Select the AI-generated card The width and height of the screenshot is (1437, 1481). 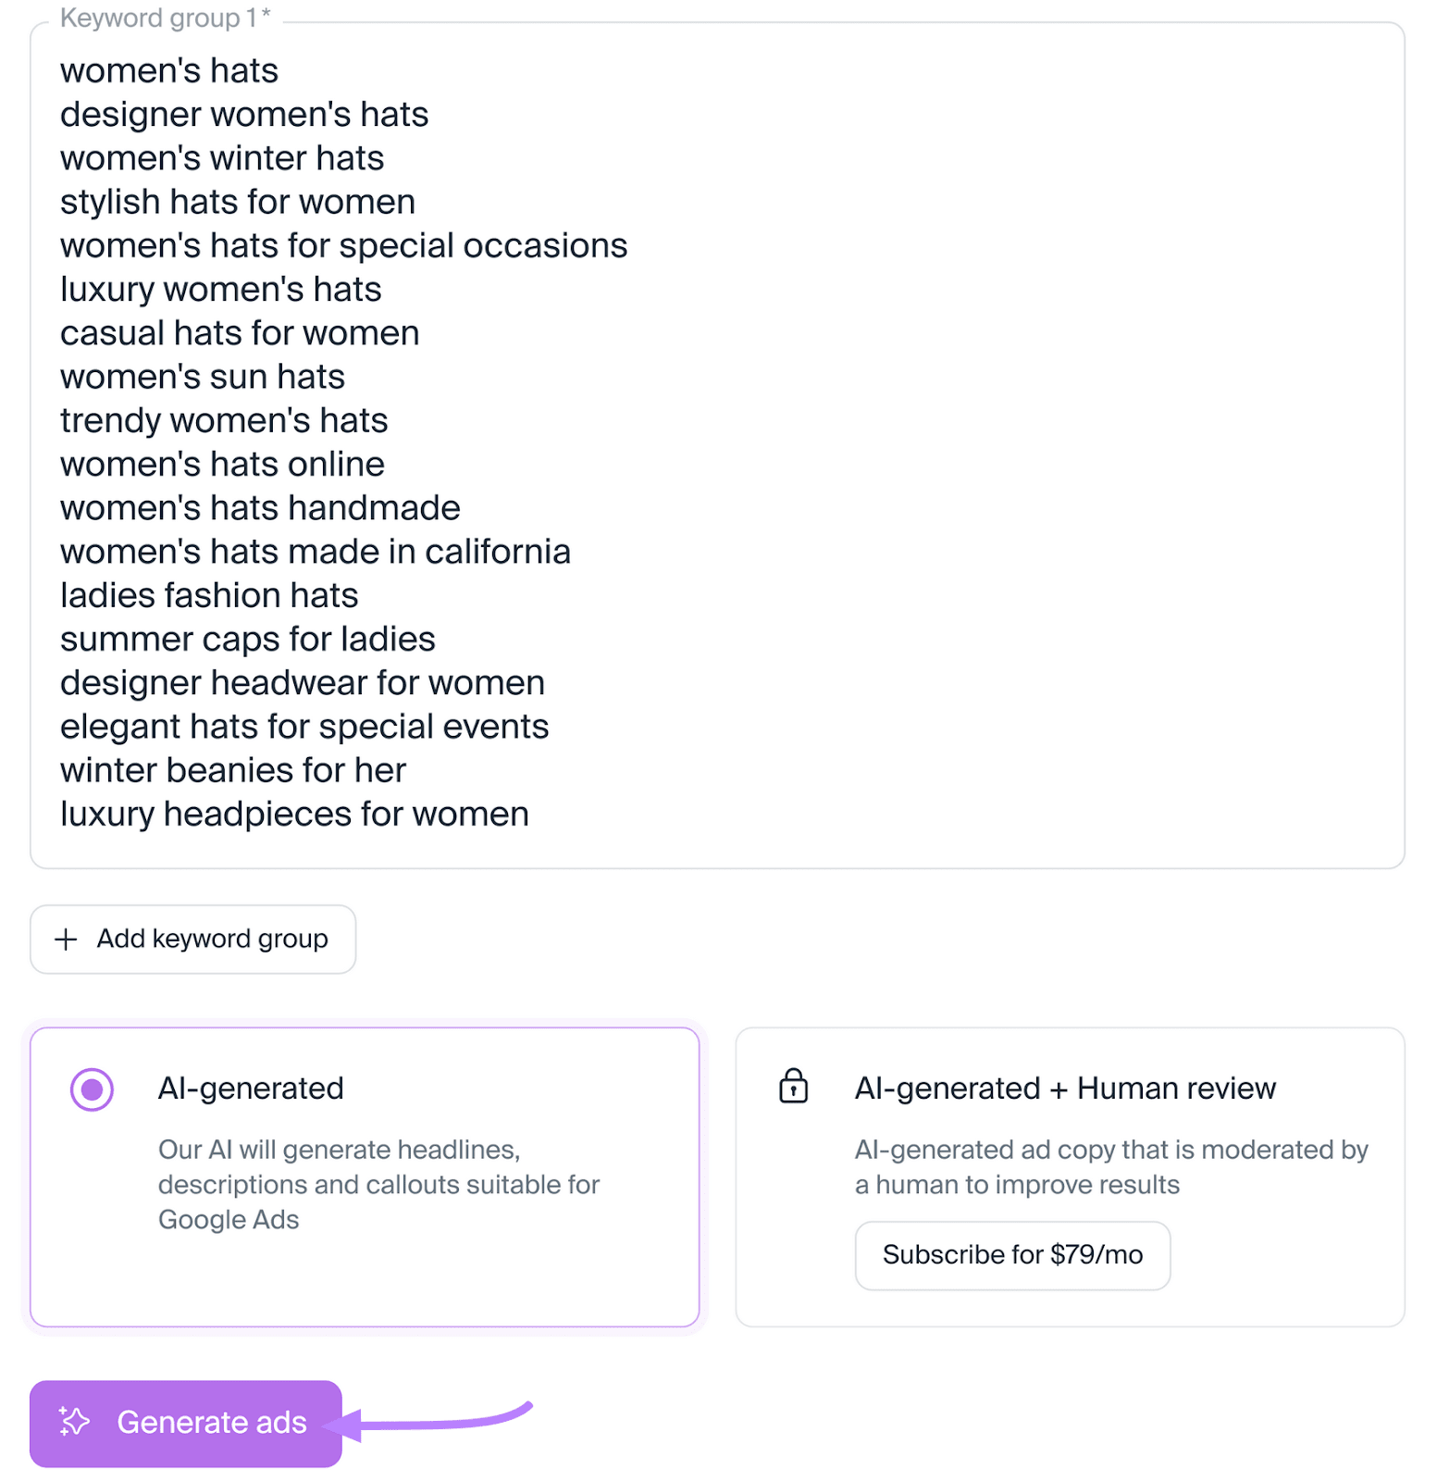[x=365, y=1176]
